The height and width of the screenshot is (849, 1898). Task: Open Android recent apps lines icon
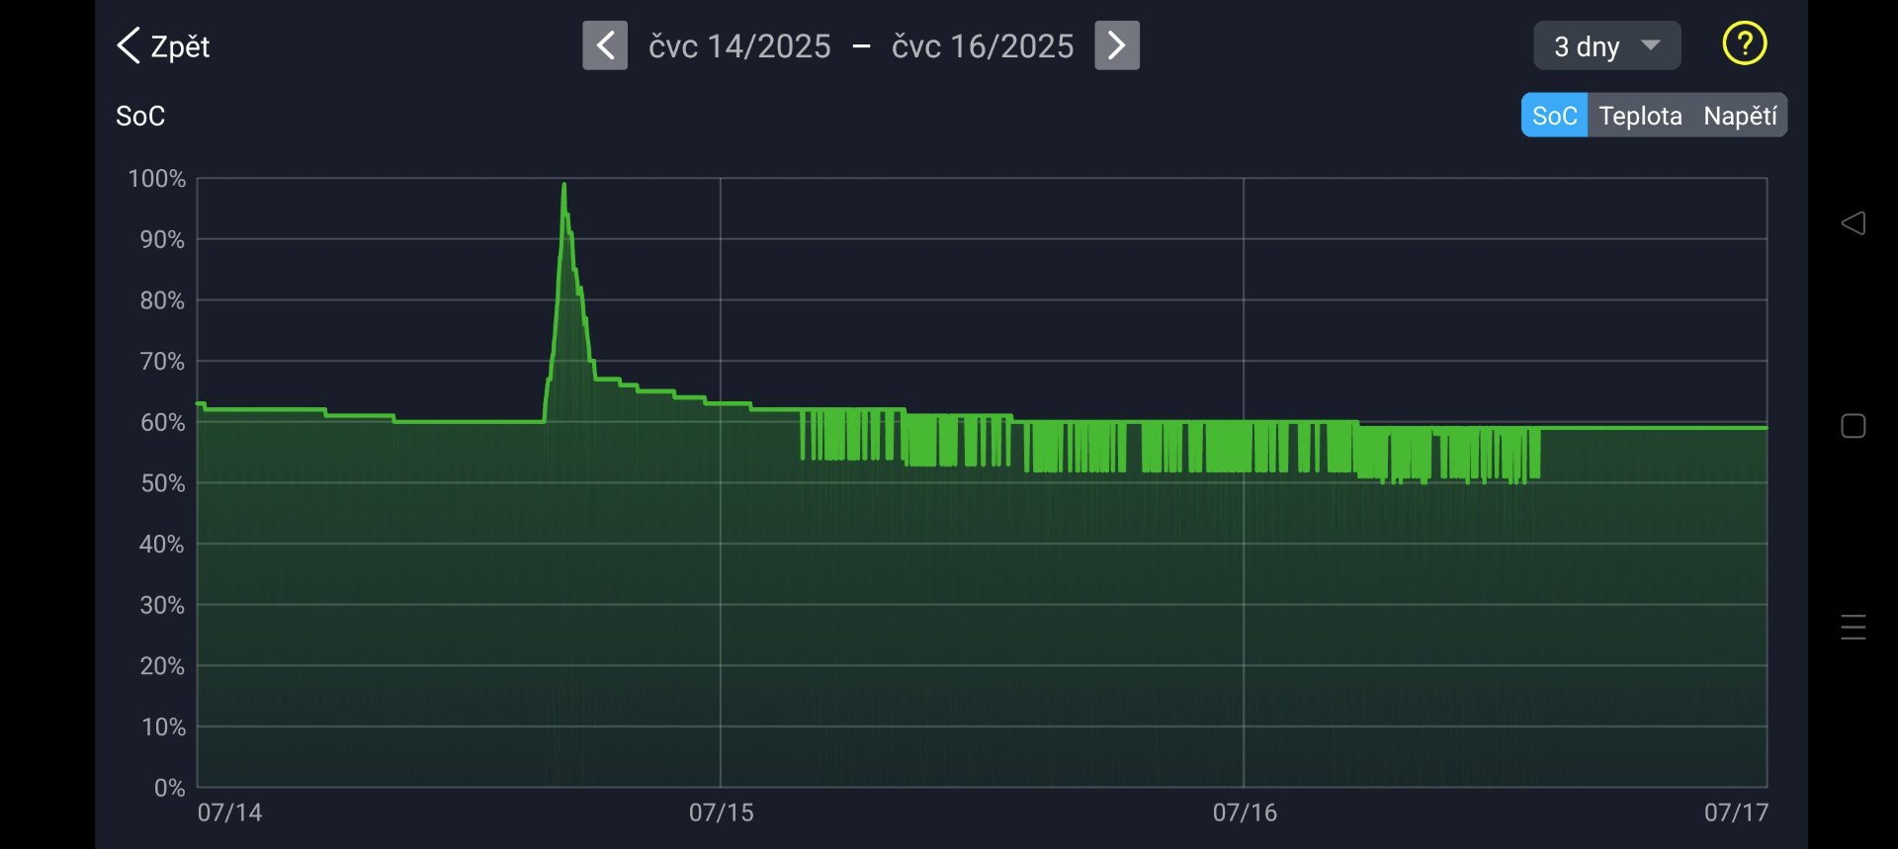pyautogui.click(x=1853, y=627)
